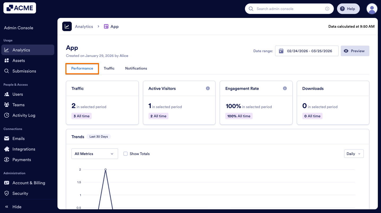
Task: Open the Payments section
Action: (x=22, y=159)
